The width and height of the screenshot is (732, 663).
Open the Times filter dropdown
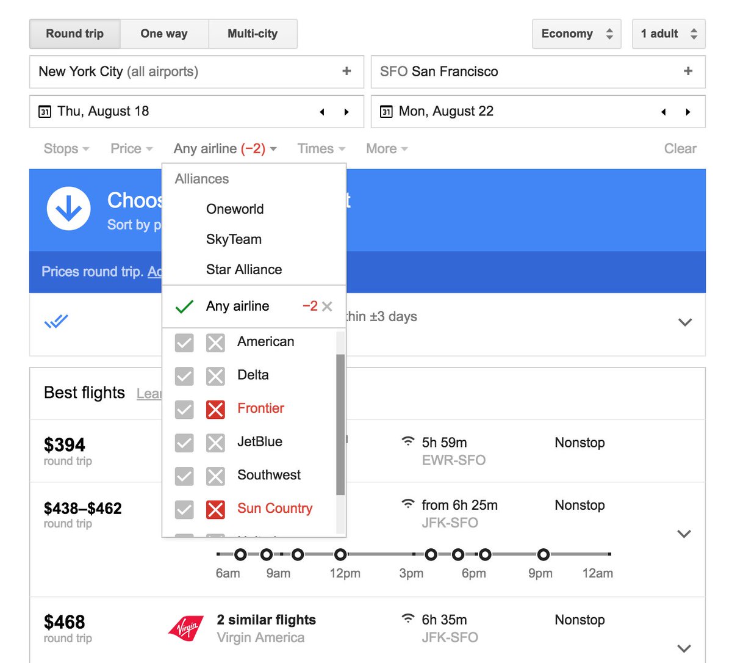[321, 148]
